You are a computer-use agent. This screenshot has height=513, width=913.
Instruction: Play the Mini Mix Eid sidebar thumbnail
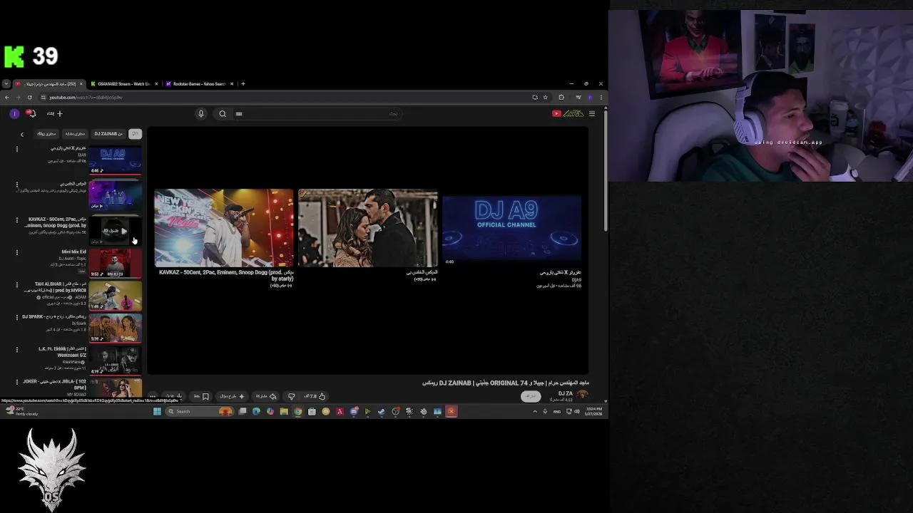click(x=116, y=264)
